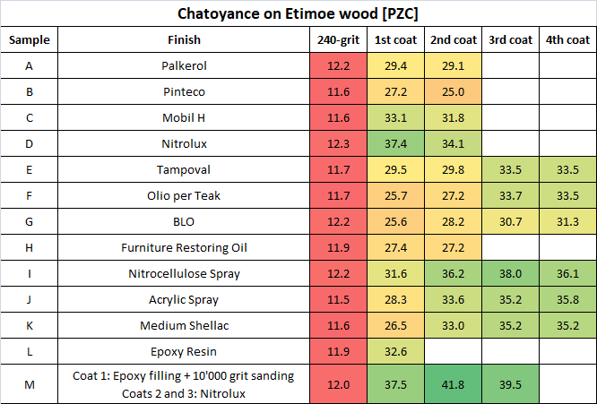Select the "29.1" value cell
The width and height of the screenshot is (597, 404).
coord(453,65)
